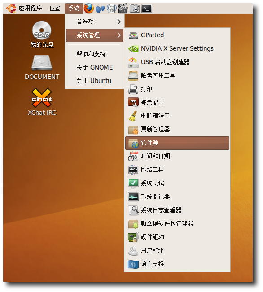Click the Ubuntu logo icon in panel

pos(11,9)
